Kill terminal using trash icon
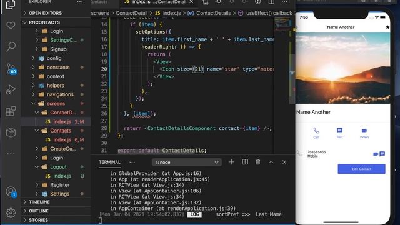Image resolution: width=400 pixels, height=225 pixels. click(x=258, y=162)
